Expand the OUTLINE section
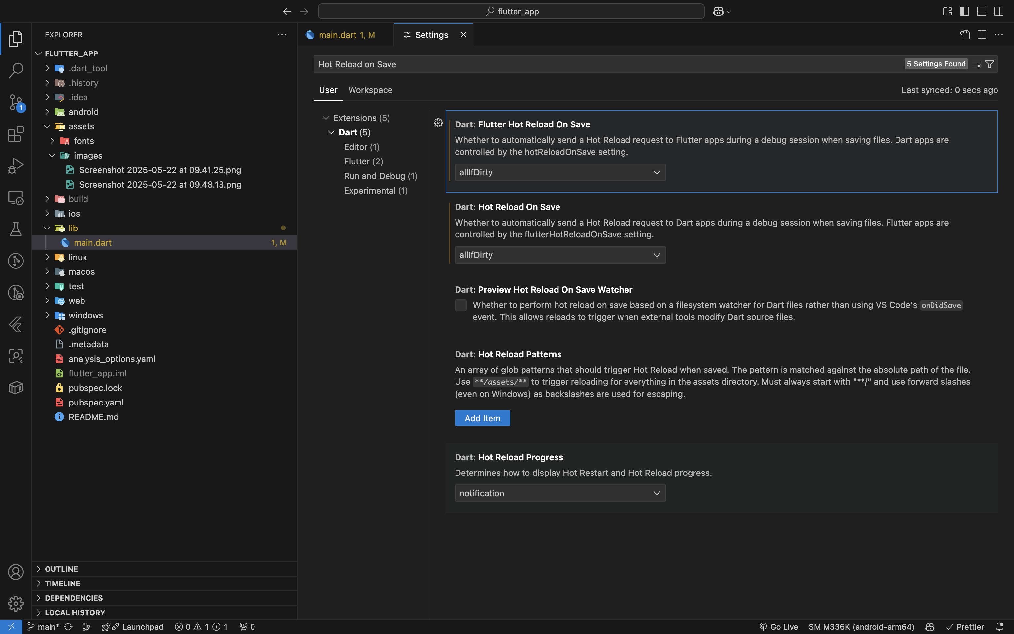Viewport: 1014px width, 634px height. 164,569
